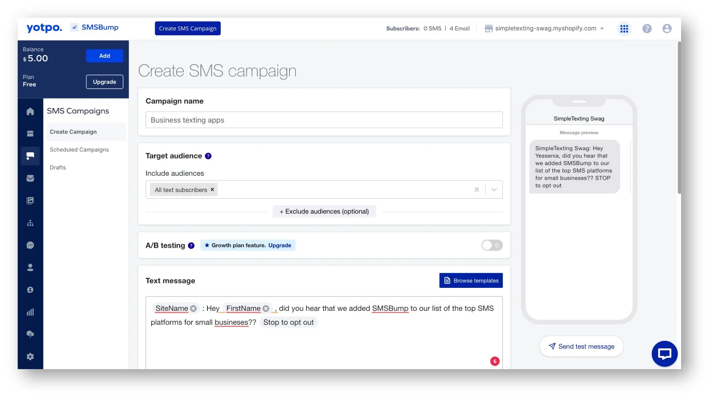The height and width of the screenshot is (400, 712).
Task: Open the home icon in sidebar
Action: pyautogui.click(x=30, y=112)
